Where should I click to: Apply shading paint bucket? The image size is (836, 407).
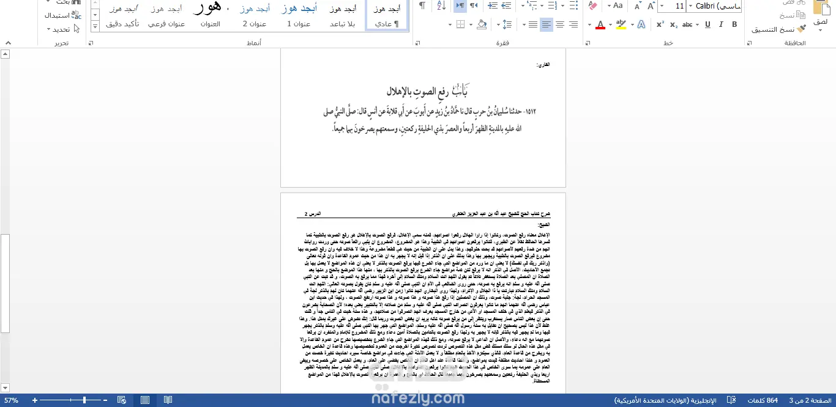(482, 24)
